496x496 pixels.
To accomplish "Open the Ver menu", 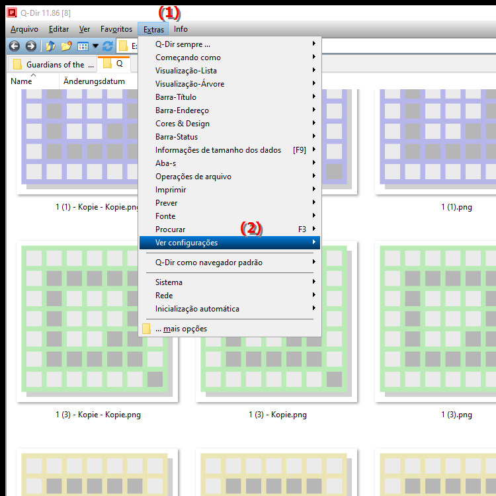I will click(x=85, y=29).
